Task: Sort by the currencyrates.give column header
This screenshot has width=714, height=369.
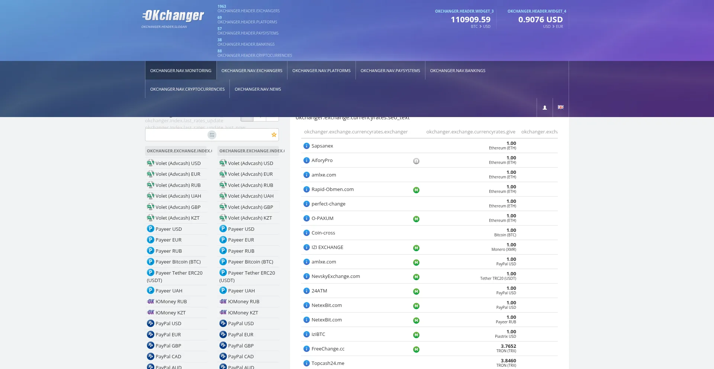Action: point(470,132)
